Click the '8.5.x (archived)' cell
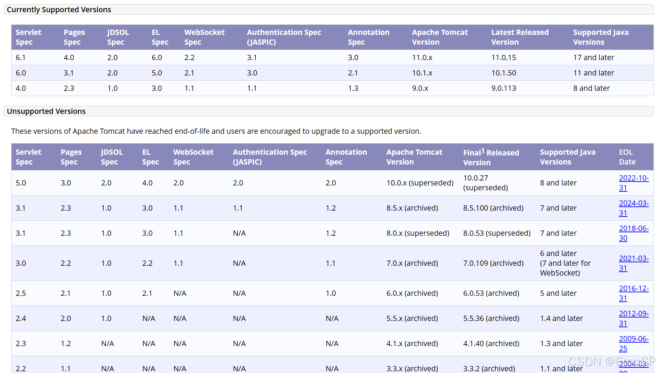This screenshot has height=373, width=657. coord(412,208)
